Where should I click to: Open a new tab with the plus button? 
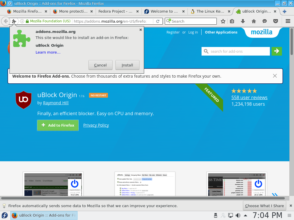285,11
